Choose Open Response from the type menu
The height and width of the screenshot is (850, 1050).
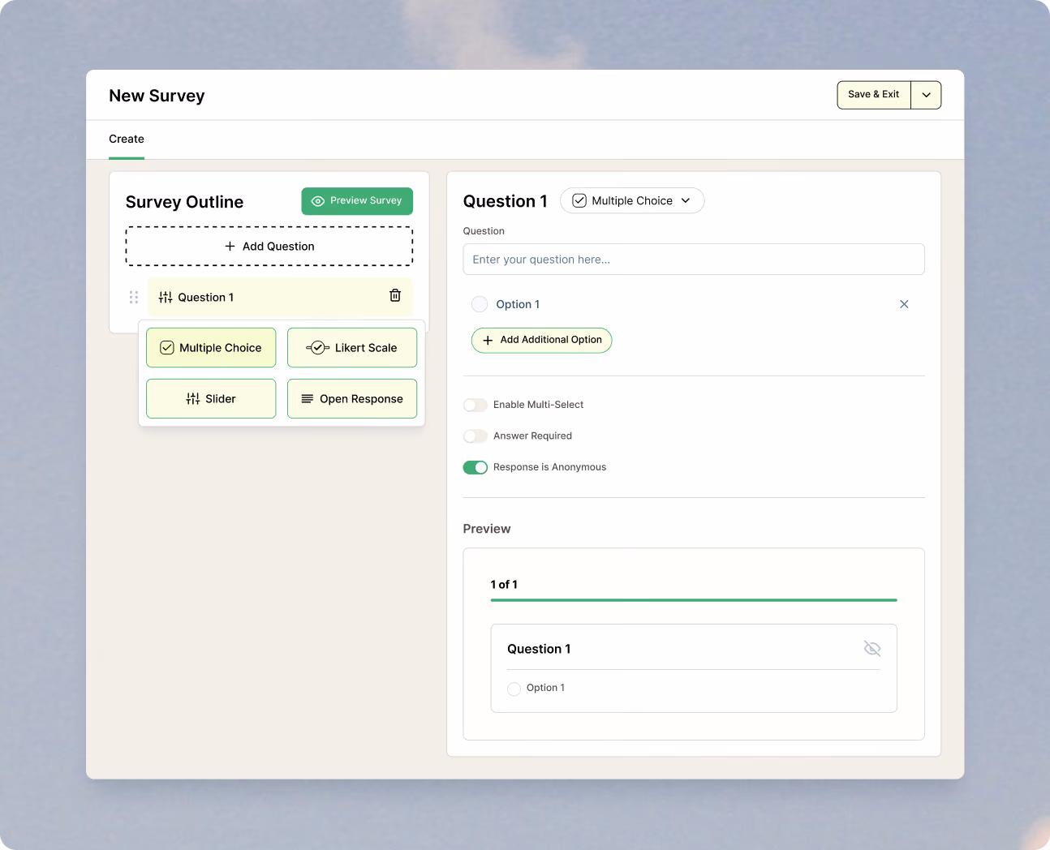click(352, 399)
